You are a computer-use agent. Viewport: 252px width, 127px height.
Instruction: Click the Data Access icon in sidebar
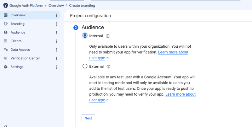[x=6, y=50]
